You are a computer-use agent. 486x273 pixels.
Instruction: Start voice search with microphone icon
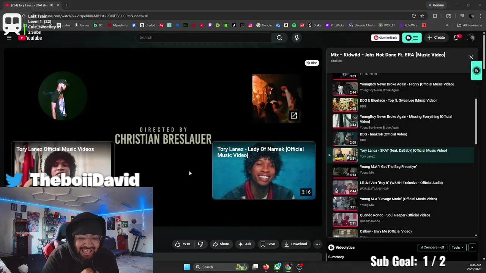(297, 38)
